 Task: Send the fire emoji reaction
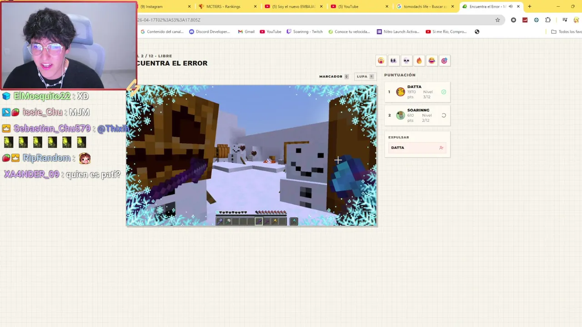(419, 60)
